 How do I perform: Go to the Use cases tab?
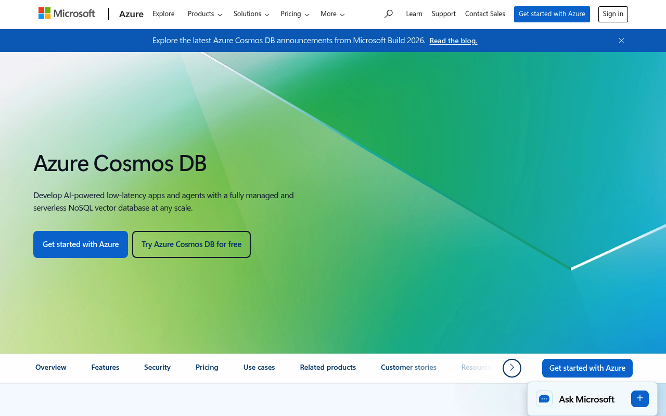tap(259, 367)
